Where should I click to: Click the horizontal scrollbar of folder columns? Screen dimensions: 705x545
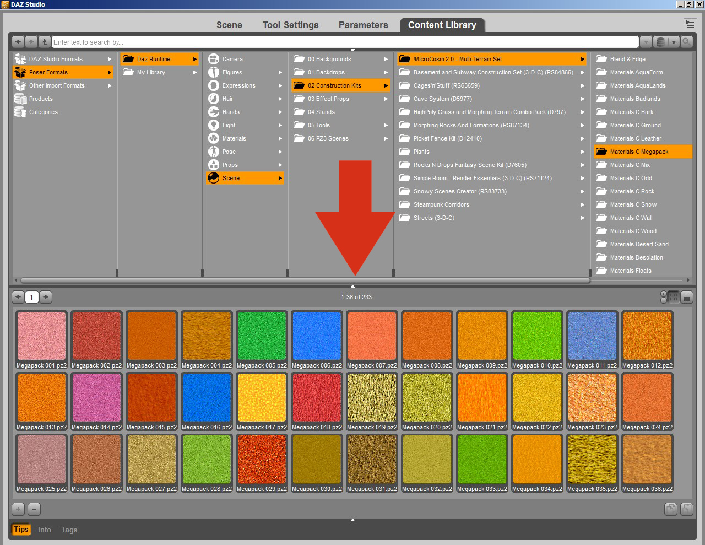tap(305, 280)
